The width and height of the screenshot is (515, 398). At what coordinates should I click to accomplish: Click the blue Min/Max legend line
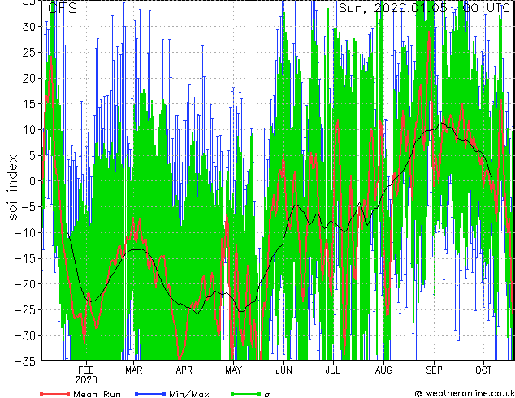pyautogui.click(x=150, y=393)
